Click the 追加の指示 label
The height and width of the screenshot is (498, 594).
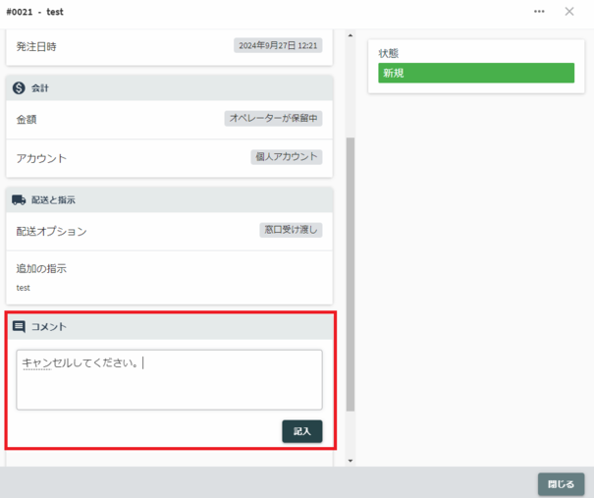[x=41, y=268]
